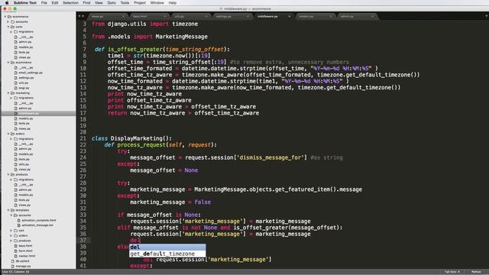Screen dimensions: 489x275
Task: Click the 'Line 37, Column 16' status text
Action: 15,272
